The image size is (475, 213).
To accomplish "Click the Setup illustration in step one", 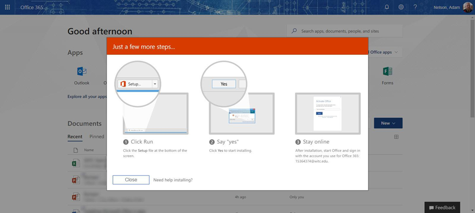I will click(138, 84).
